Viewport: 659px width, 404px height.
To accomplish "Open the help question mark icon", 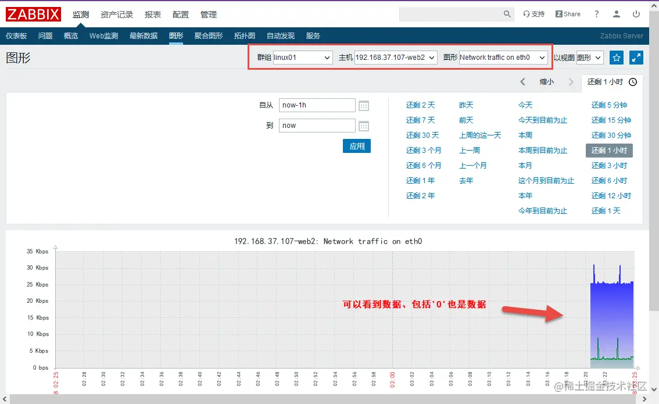I will pyautogui.click(x=596, y=13).
